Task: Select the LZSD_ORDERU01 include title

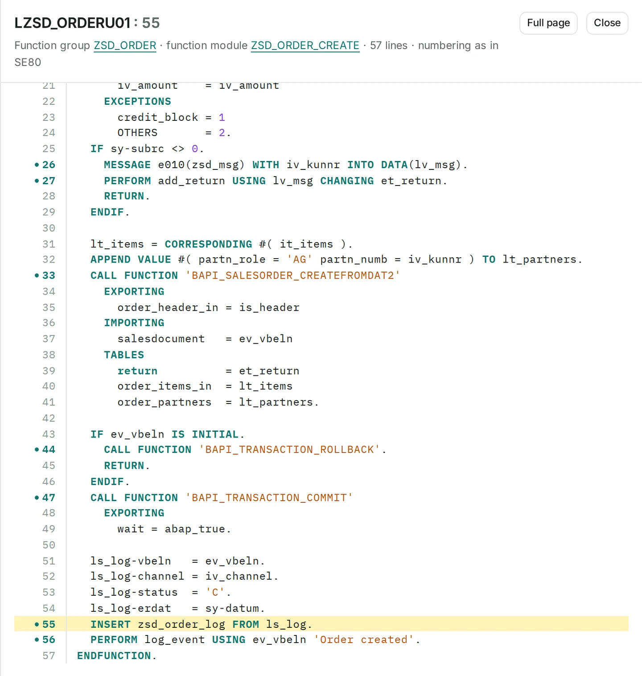Action: (x=72, y=23)
